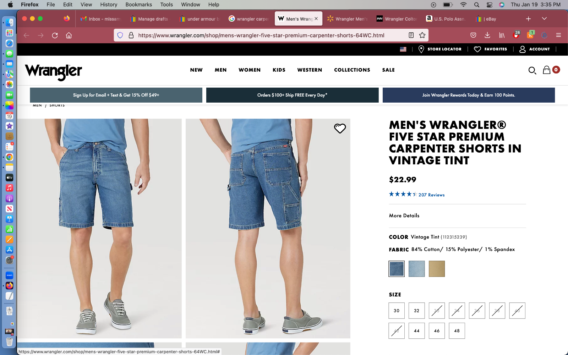Click Orders $100+ Ship FREE banner
This screenshot has width=568, height=355.
(x=292, y=95)
